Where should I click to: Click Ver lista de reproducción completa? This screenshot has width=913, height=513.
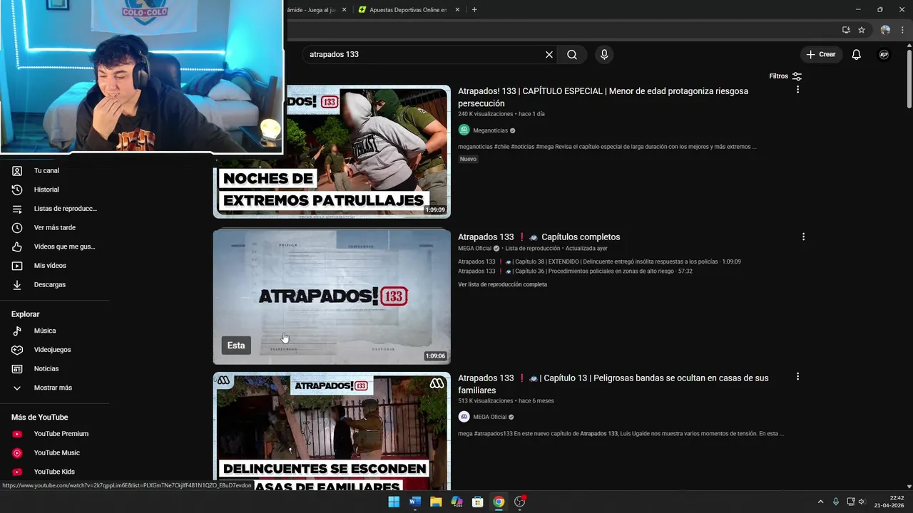point(502,284)
